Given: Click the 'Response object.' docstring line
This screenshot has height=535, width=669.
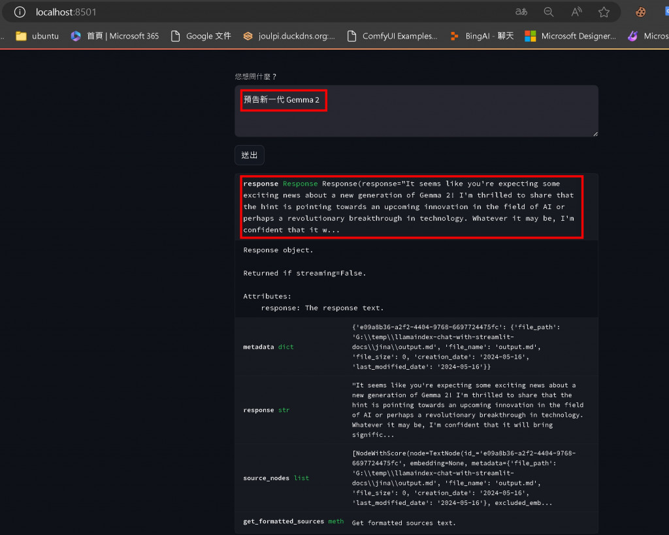Looking at the screenshot, I should tap(278, 250).
